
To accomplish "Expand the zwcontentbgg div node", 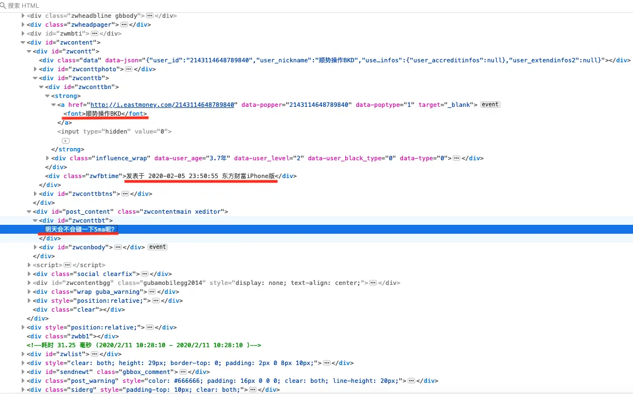I will click(29, 283).
